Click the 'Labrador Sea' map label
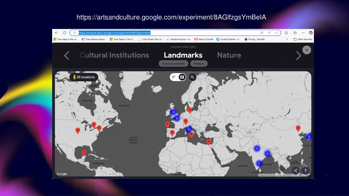 (x=124, y=105)
